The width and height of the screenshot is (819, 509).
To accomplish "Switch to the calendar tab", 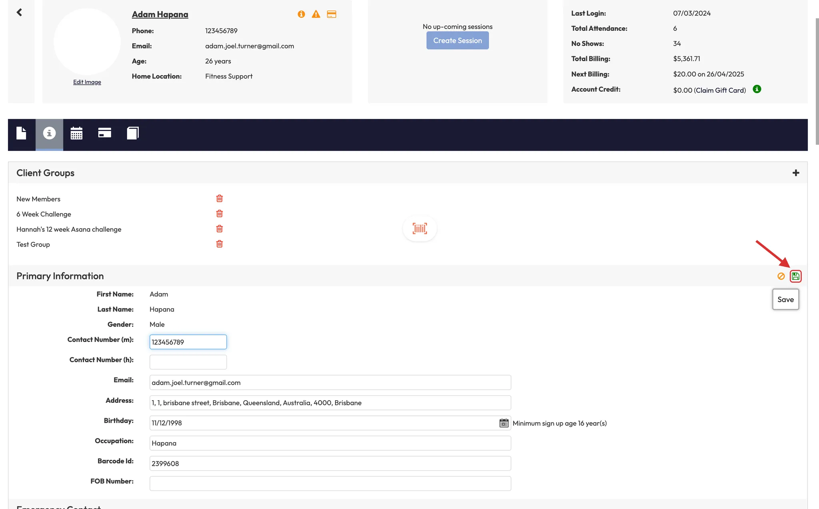I will click(76, 133).
